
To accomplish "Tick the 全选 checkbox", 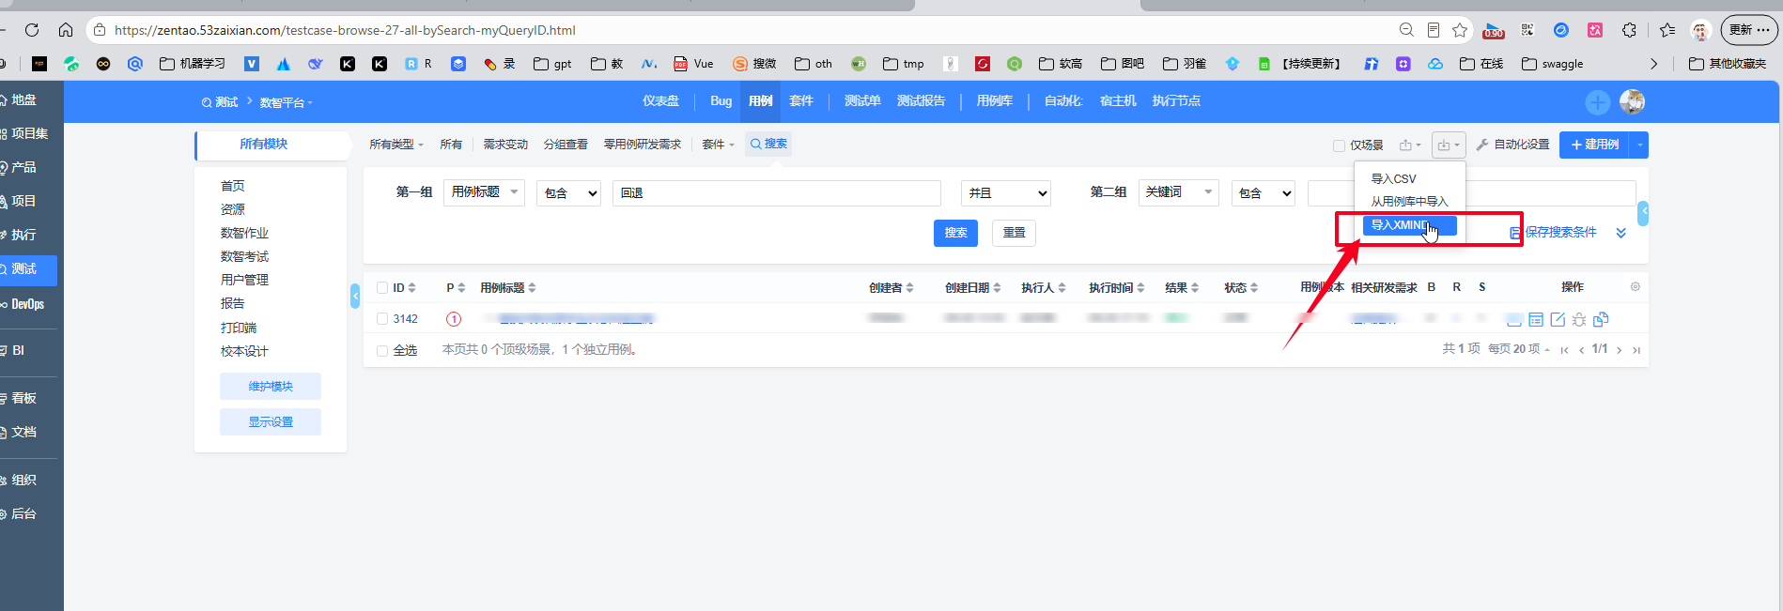I will pos(382,351).
